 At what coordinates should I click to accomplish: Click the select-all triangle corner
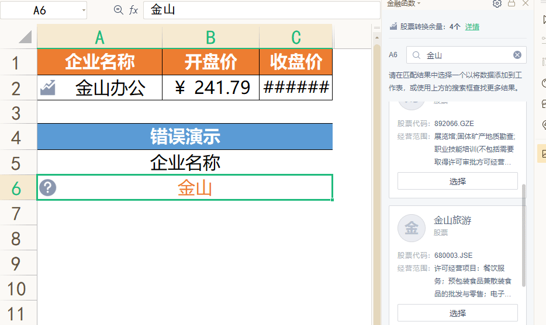pos(25,37)
